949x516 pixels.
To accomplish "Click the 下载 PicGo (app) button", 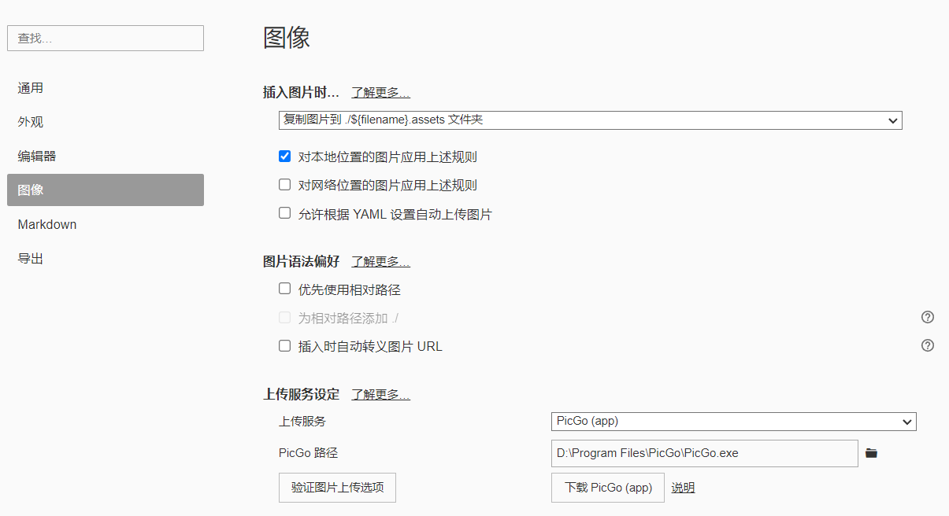I will pos(608,488).
